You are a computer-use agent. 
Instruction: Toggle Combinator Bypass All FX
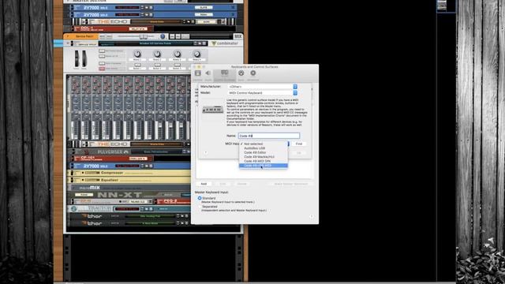[x=102, y=56]
